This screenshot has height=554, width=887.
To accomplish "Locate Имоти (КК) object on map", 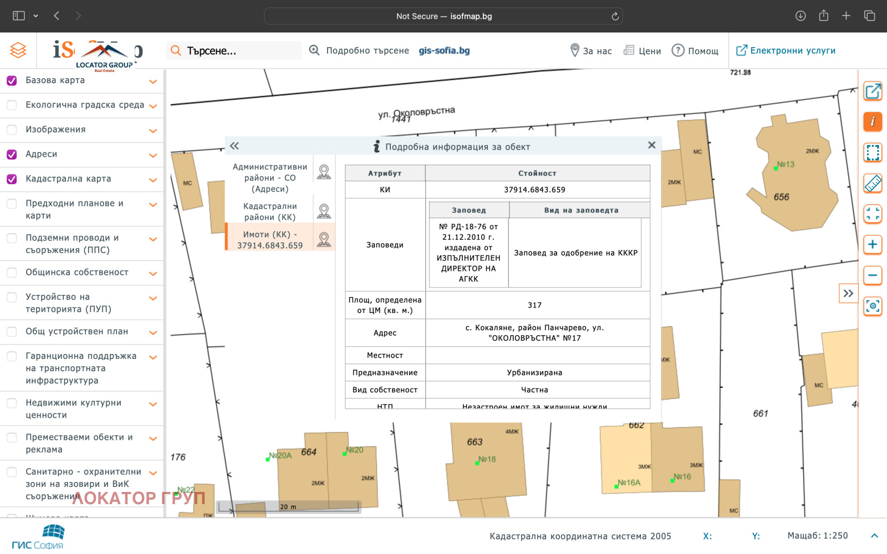I will [324, 239].
